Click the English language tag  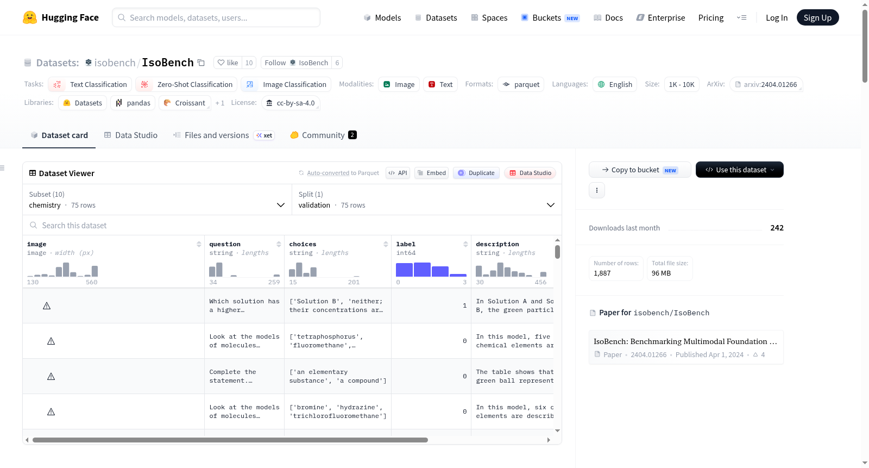point(615,84)
